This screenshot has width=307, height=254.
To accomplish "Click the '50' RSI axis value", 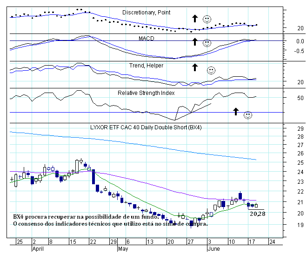I will click(x=300, y=98).
